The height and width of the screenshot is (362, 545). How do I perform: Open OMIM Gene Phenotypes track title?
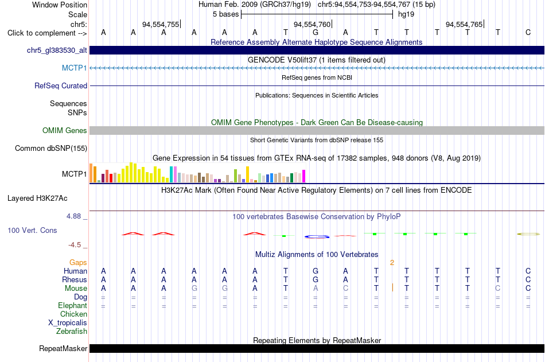click(x=317, y=122)
